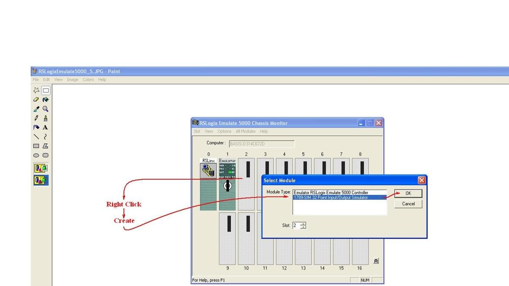Select the 1789-SIM 32 Point Input/Output Simulator
Screen dimensions: 509x286
point(335,197)
